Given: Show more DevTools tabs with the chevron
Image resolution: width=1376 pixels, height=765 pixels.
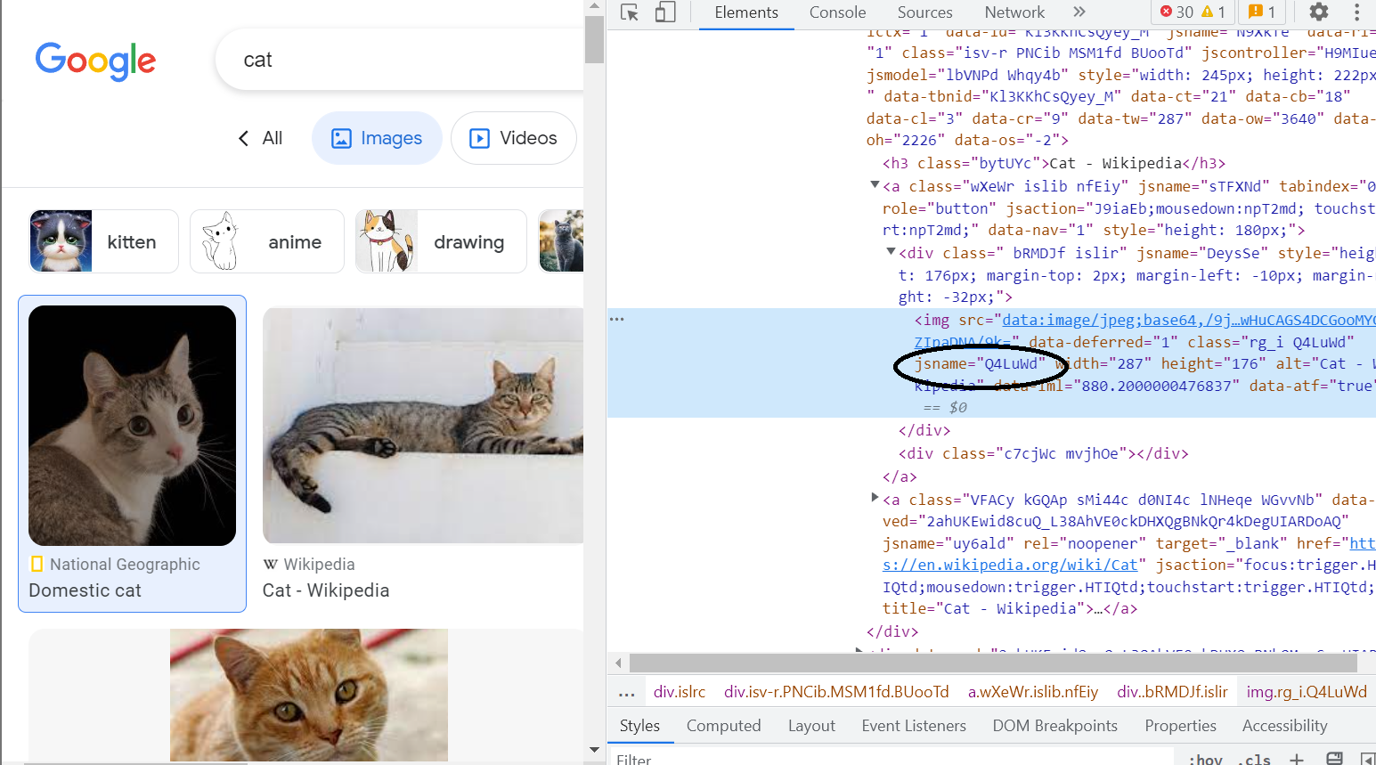Looking at the screenshot, I should (1079, 12).
